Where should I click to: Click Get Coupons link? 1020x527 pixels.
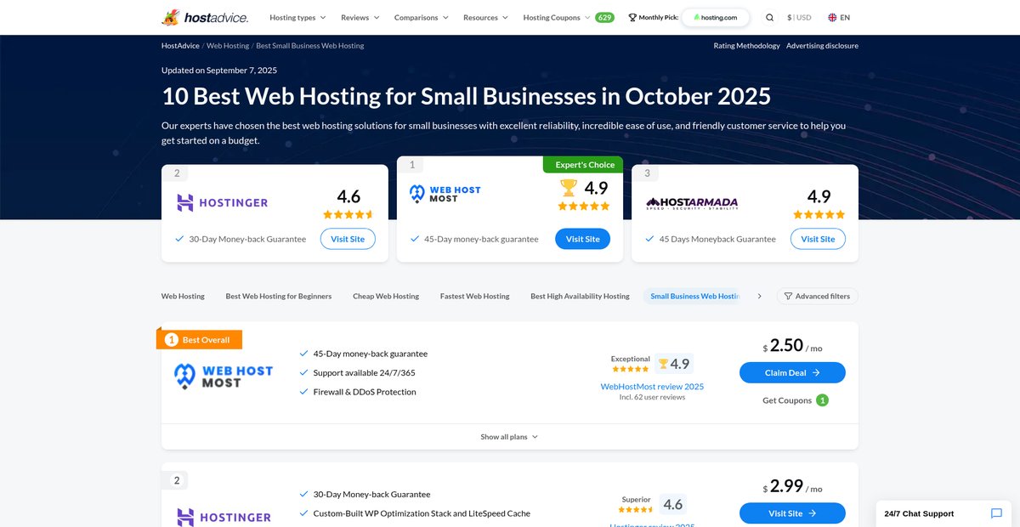[787, 400]
